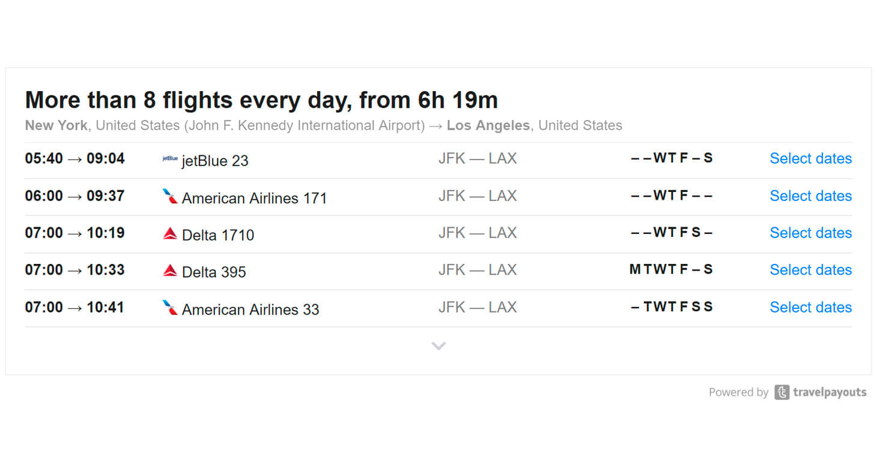
Task: Click the 07:00 → 10:19 departure time
Action: click(x=74, y=233)
